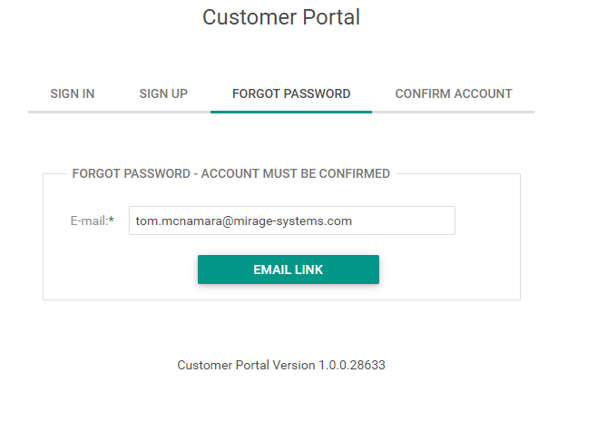Screen dimensions: 607x422
Task: Focus the E-mail input field
Action: (x=291, y=221)
